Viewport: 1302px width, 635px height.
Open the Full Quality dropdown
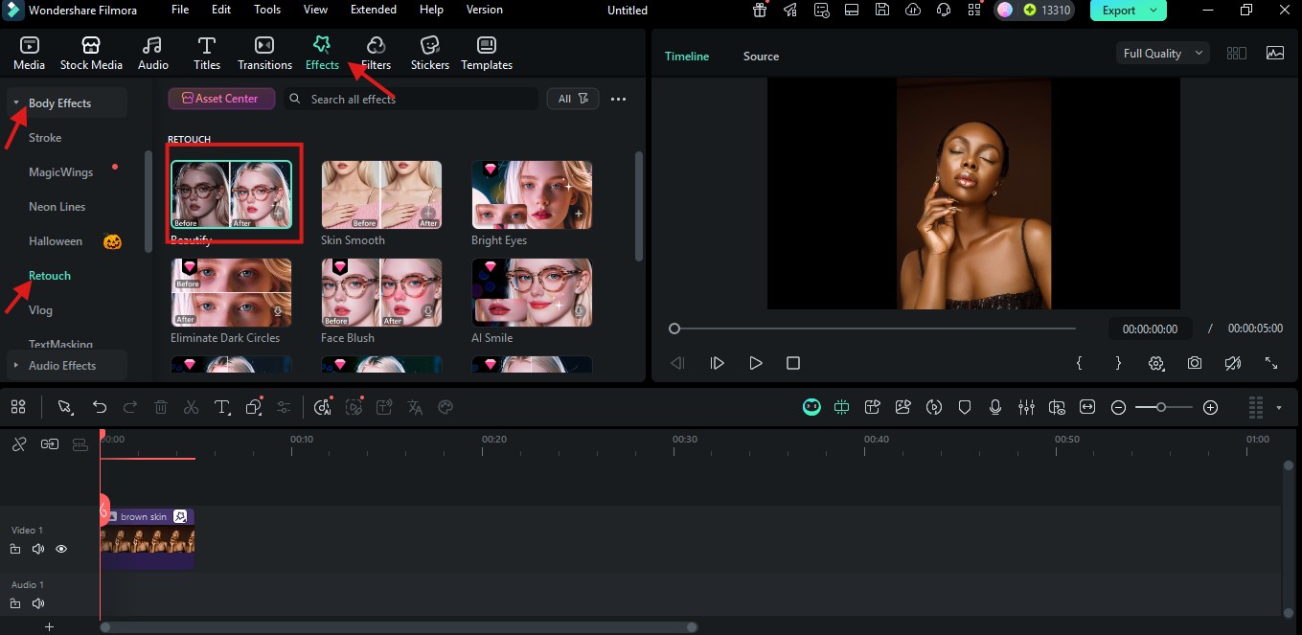[x=1163, y=54]
